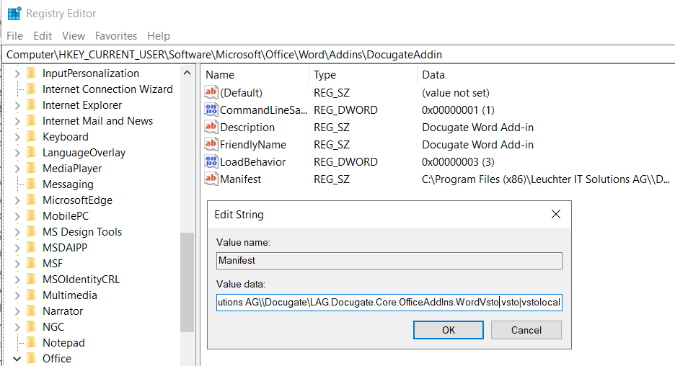Viewport: 675px width, 366px height.
Task: Click the Office folder icon
Action: (x=32, y=358)
